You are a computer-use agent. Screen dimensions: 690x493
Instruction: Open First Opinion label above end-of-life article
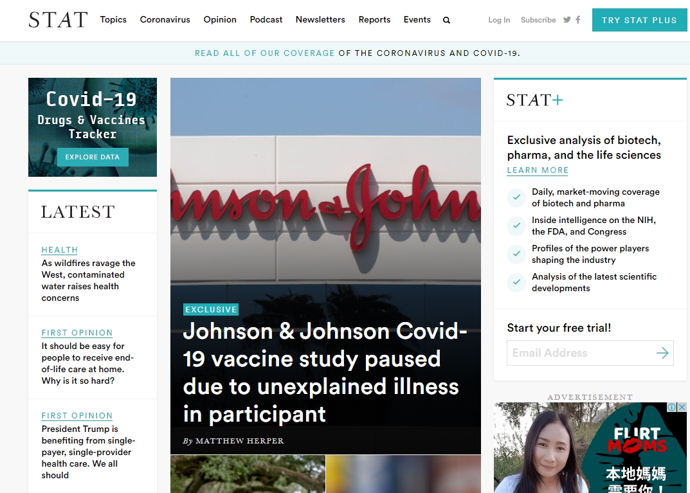point(77,332)
